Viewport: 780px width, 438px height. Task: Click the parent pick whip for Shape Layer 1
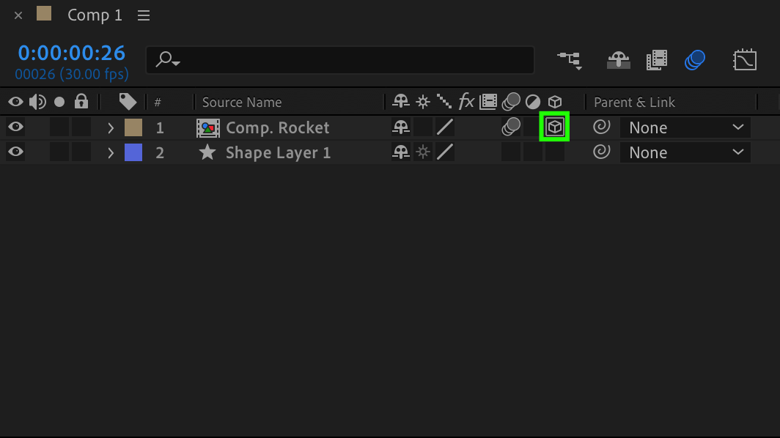601,152
